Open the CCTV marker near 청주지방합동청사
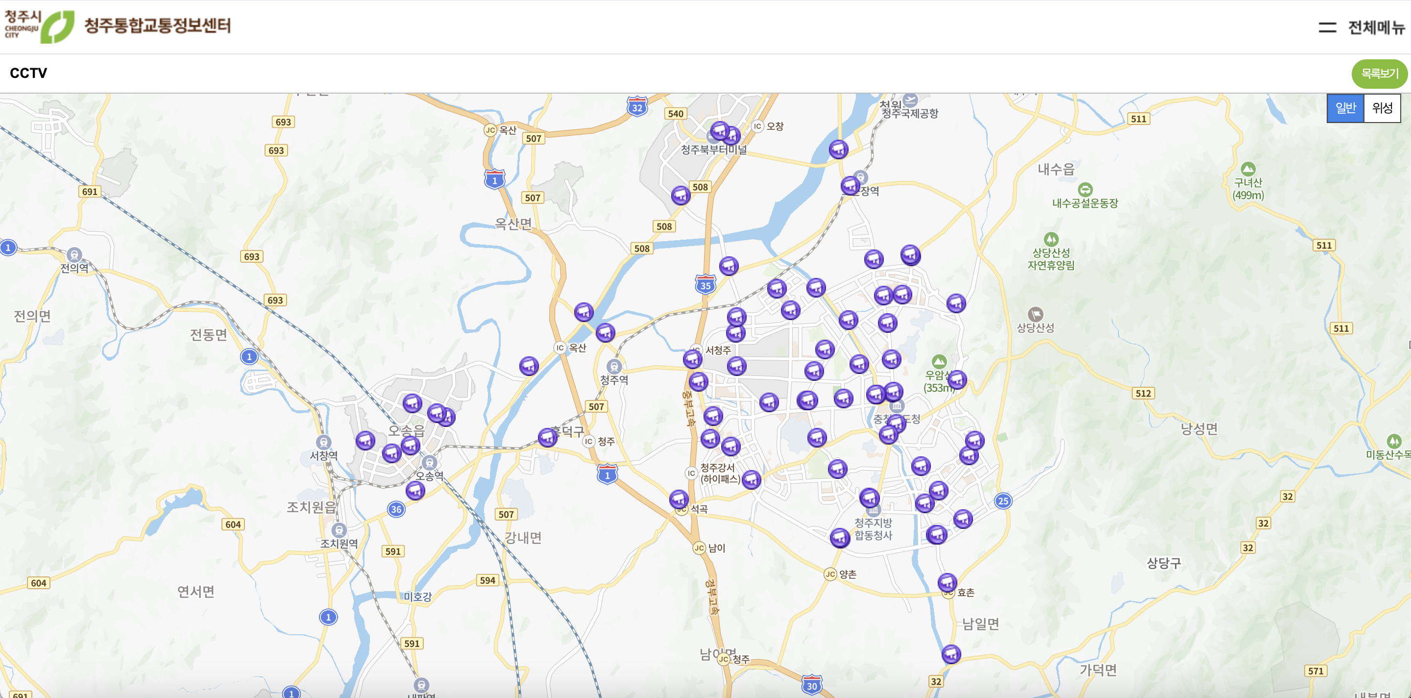1411x698 pixels. pyautogui.click(x=869, y=498)
